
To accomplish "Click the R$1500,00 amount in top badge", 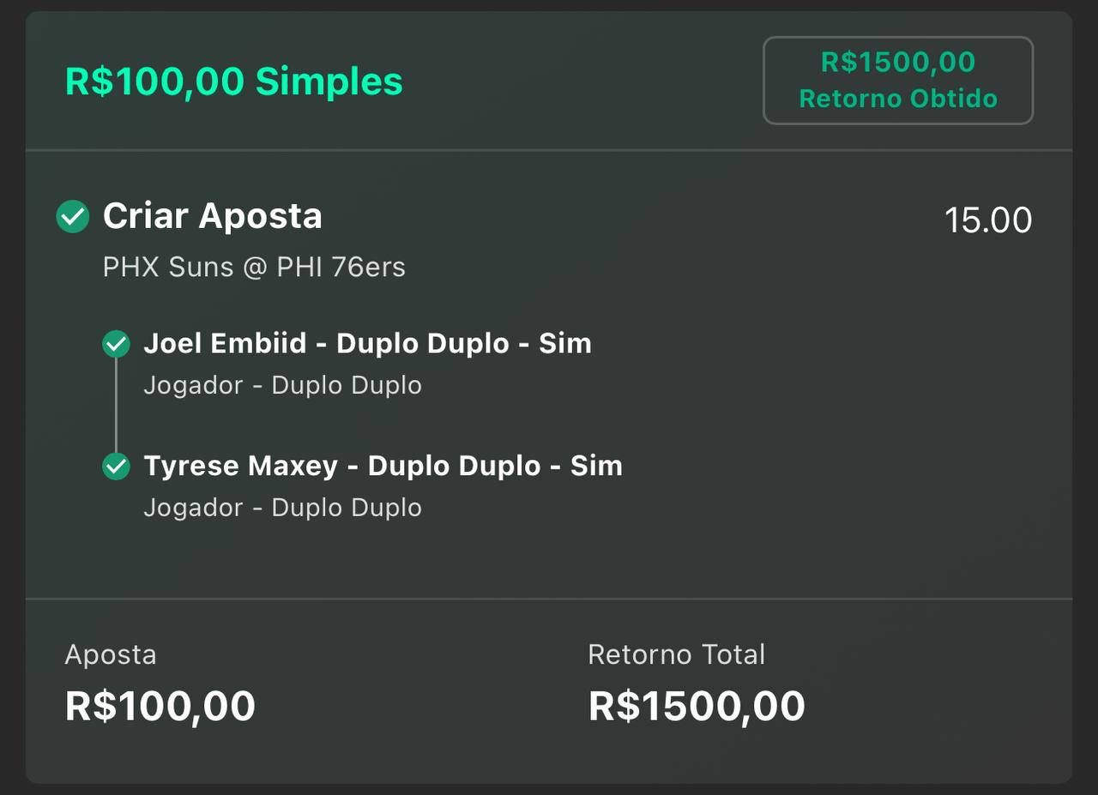I will click(x=898, y=62).
